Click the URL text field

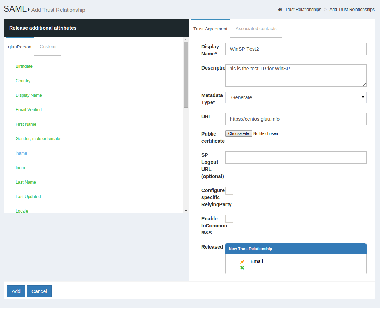tap(296, 119)
